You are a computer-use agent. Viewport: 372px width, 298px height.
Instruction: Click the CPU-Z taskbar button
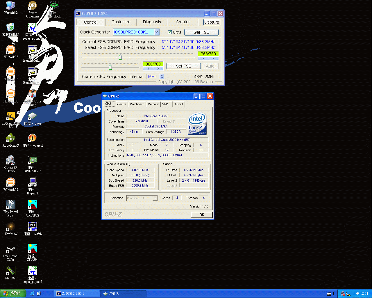[123, 294]
